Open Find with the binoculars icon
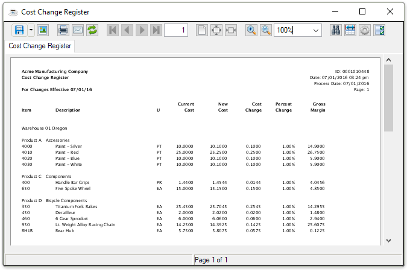410x272 pixels. tap(336, 30)
